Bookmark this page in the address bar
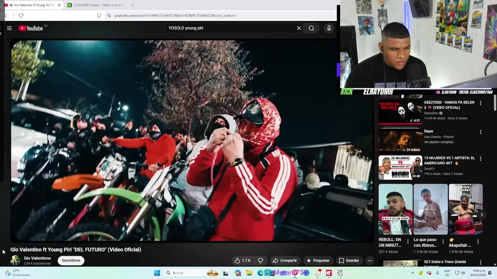Viewport: 497px width, 279px height. (99, 15)
